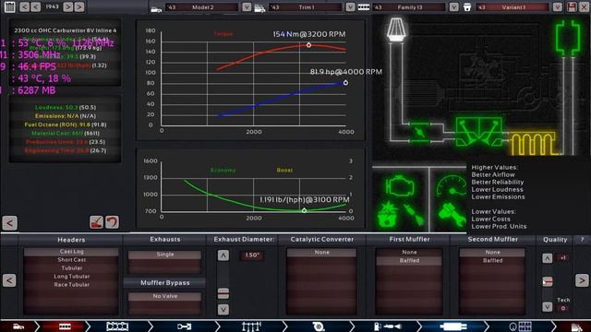Select Cast Log headers

point(71,252)
